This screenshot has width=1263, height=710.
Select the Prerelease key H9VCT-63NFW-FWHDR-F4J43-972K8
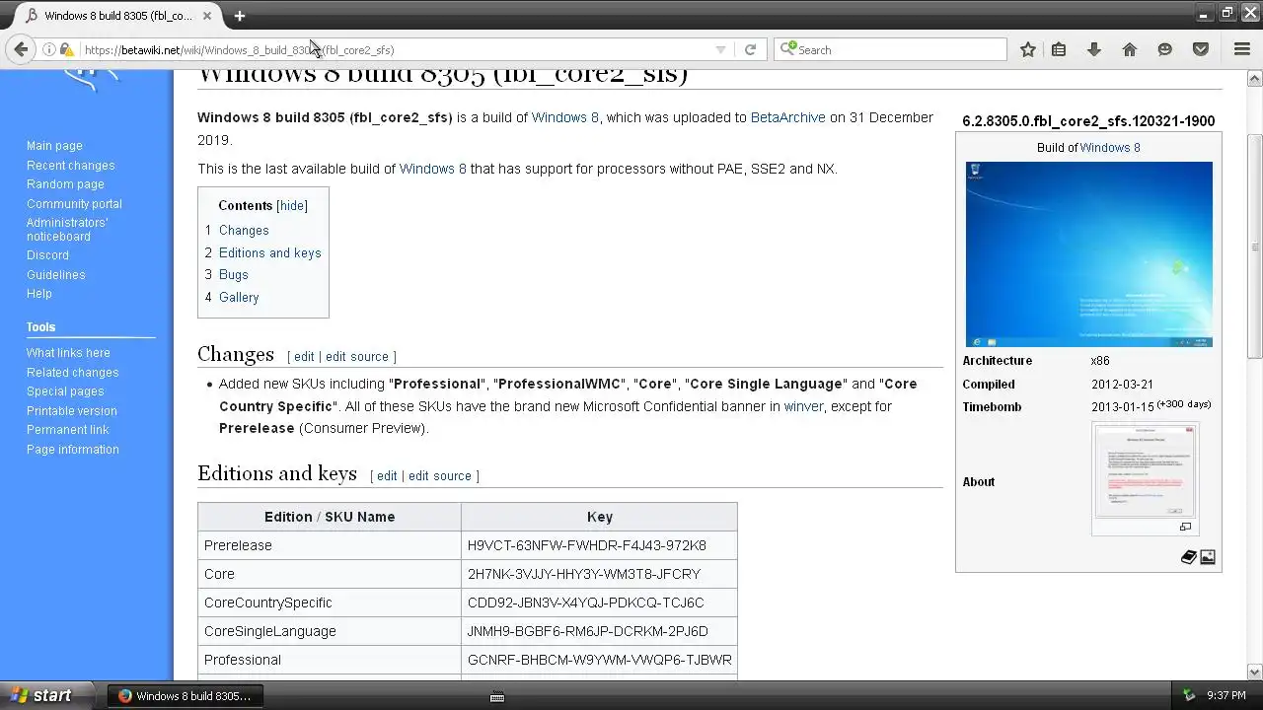coord(587,545)
